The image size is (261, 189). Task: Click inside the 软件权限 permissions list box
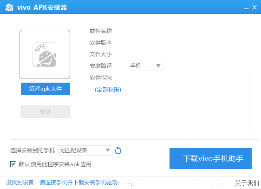[x=188, y=104]
